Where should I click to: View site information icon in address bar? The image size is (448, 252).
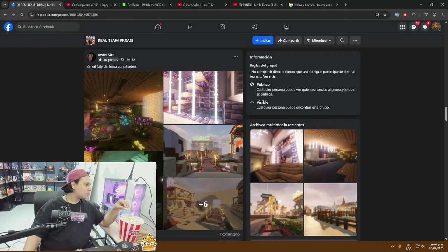[x=32, y=15]
